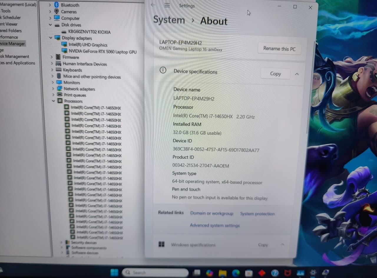Select the Keyboards category icon
Viewport: 377px width, 278px height.
(59, 70)
